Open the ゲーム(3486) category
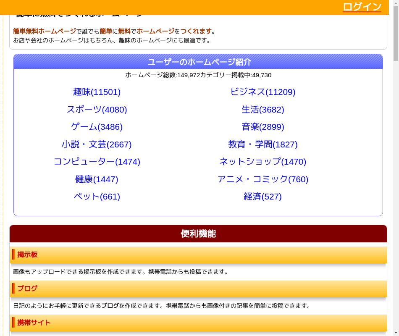Screen dimensions: 399x336 coord(97,127)
